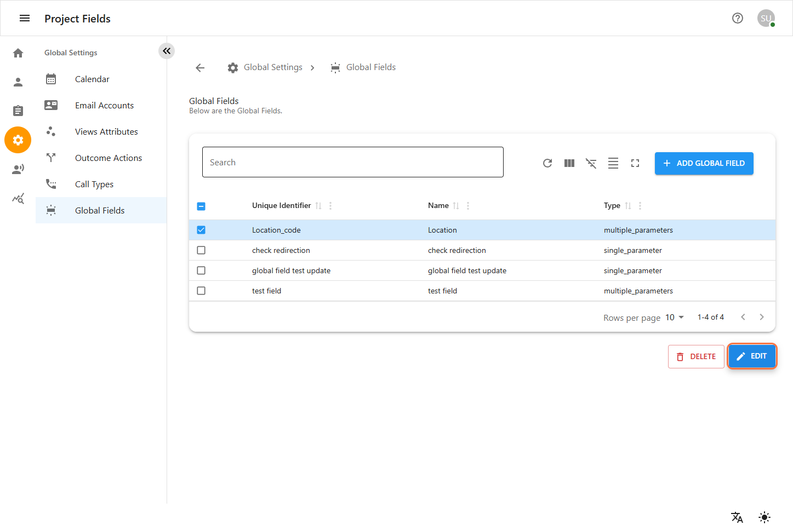This screenshot has height=531, width=793.
Task: Clear filters using the filter-off icon
Action: click(x=591, y=163)
